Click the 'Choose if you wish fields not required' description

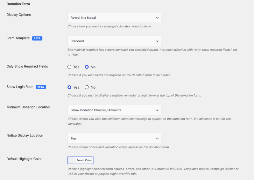coord(119,75)
